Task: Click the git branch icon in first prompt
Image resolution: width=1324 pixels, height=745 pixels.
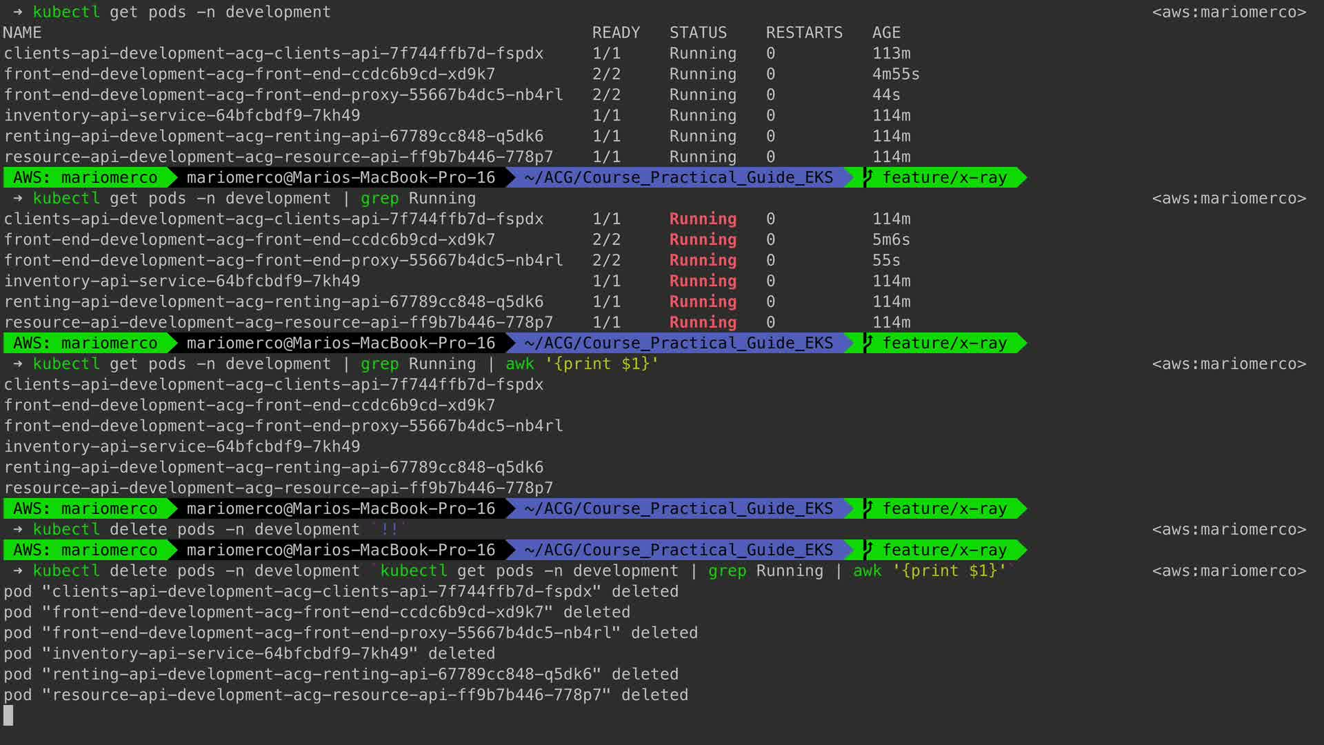Action: 867,177
